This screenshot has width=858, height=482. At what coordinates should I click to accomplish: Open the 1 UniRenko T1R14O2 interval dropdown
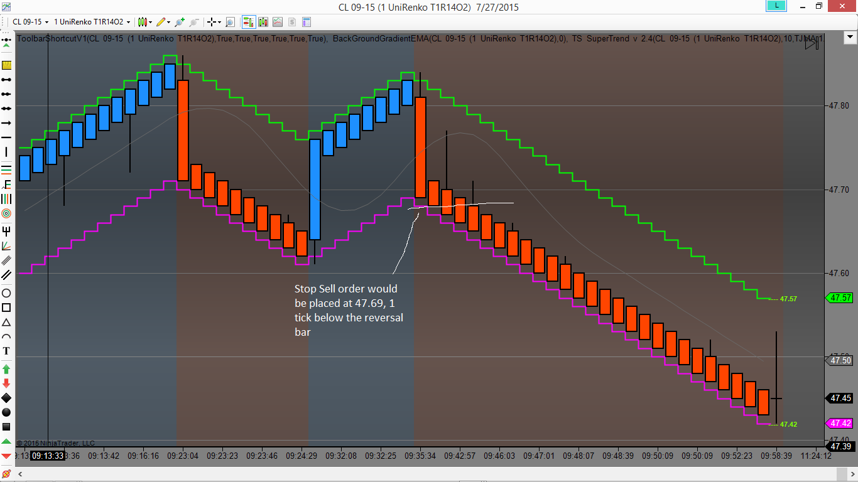pyautogui.click(x=92, y=22)
